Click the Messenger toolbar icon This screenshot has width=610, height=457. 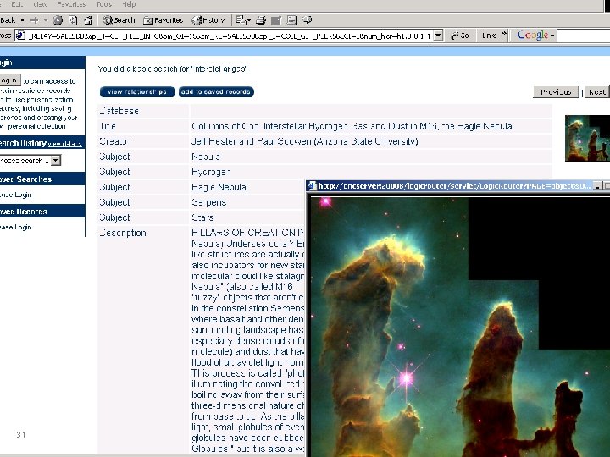[307, 20]
